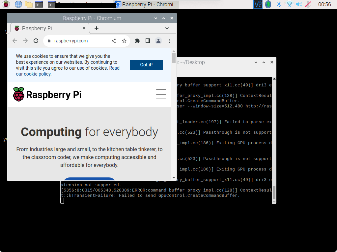
Task: Iconify the terminal window with chevron
Action: (256, 62)
